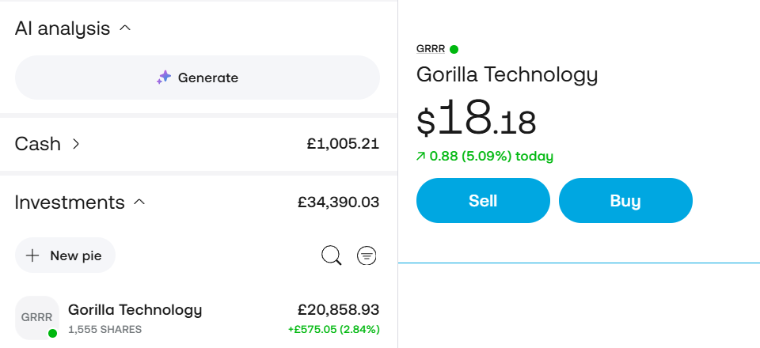Click the green up arrow by today's change
760x348 pixels.
pyautogui.click(x=420, y=157)
